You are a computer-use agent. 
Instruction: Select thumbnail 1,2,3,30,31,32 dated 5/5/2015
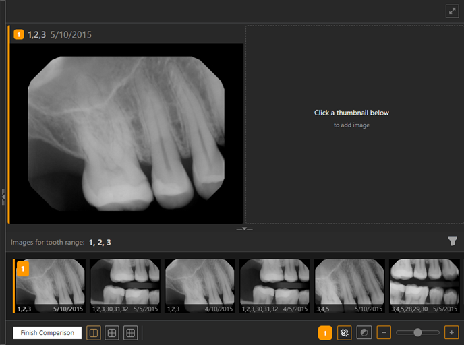point(125,286)
